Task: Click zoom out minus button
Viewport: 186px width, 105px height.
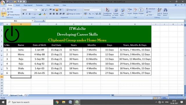Action: point(168,98)
